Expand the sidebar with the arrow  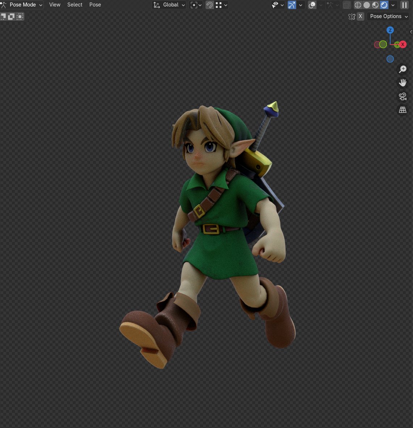pyautogui.click(x=411, y=32)
